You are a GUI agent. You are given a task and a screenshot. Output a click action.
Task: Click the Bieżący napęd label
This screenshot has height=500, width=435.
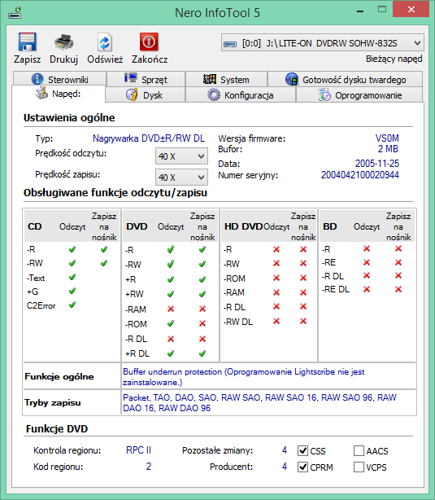pyautogui.click(x=394, y=59)
